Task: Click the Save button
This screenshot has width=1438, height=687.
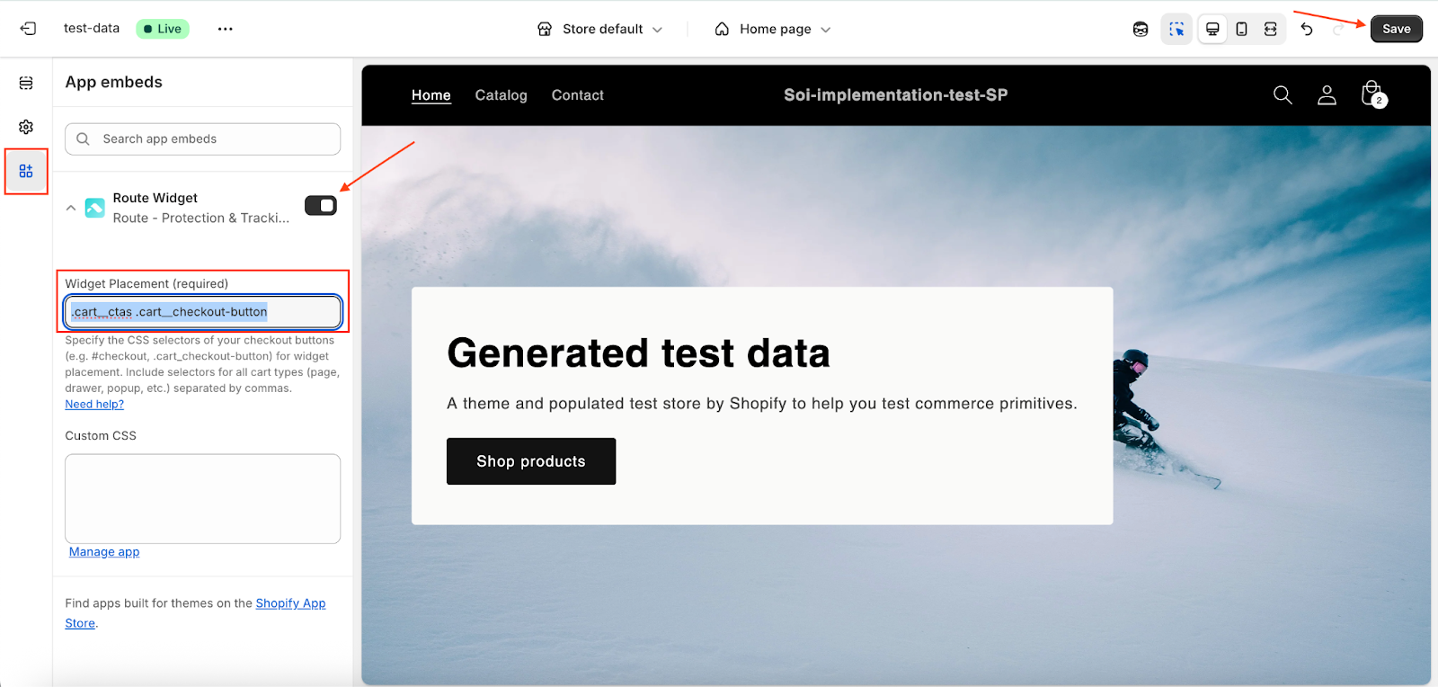Action: point(1396,29)
